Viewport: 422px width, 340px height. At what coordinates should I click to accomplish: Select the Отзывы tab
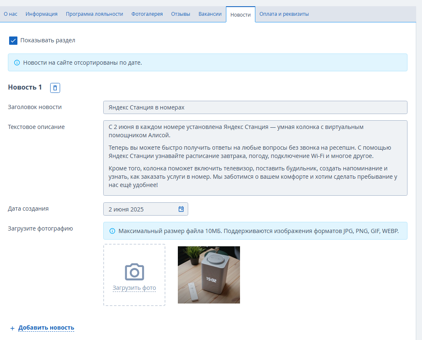point(181,14)
